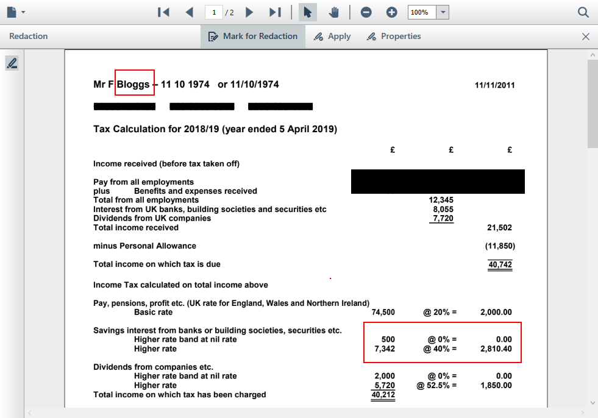This screenshot has height=418, width=598.
Task: Open redaction Properties
Action: tap(394, 37)
